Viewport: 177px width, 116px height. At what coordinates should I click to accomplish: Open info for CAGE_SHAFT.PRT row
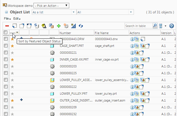click(132, 46)
